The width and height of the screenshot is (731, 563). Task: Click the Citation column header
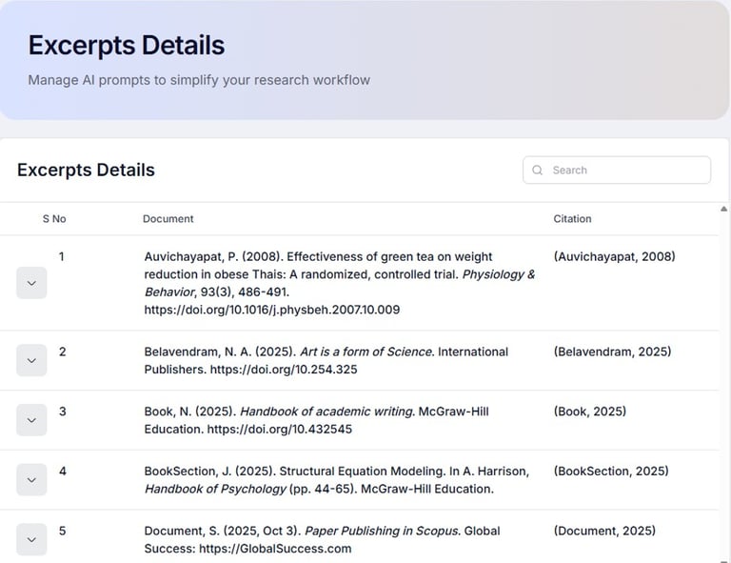pyautogui.click(x=572, y=219)
